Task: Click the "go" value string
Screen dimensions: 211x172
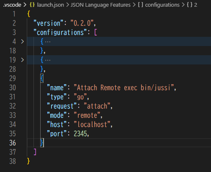Action: coord(80,97)
